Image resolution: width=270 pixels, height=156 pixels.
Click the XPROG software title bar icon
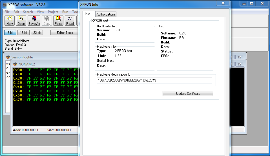(5, 5)
